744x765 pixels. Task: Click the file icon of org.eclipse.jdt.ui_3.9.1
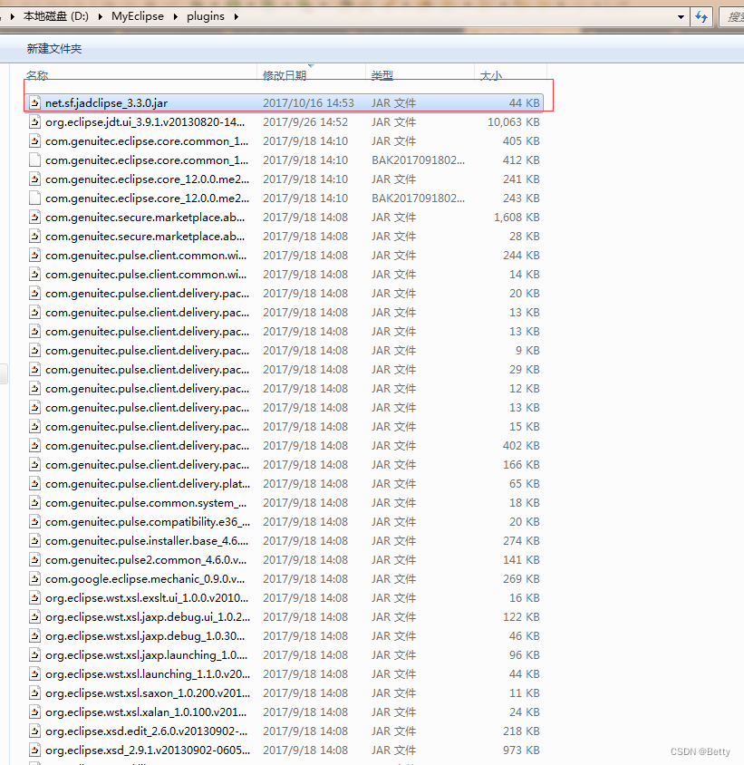coord(34,122)
